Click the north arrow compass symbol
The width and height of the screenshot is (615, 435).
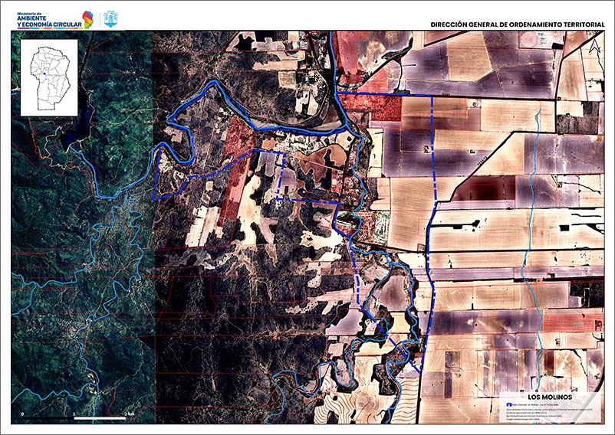tap(593, 47)
